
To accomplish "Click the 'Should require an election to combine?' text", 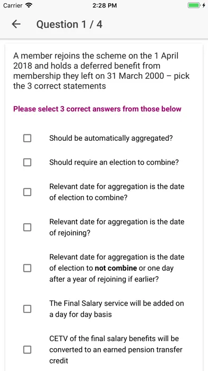I will 114,162.
